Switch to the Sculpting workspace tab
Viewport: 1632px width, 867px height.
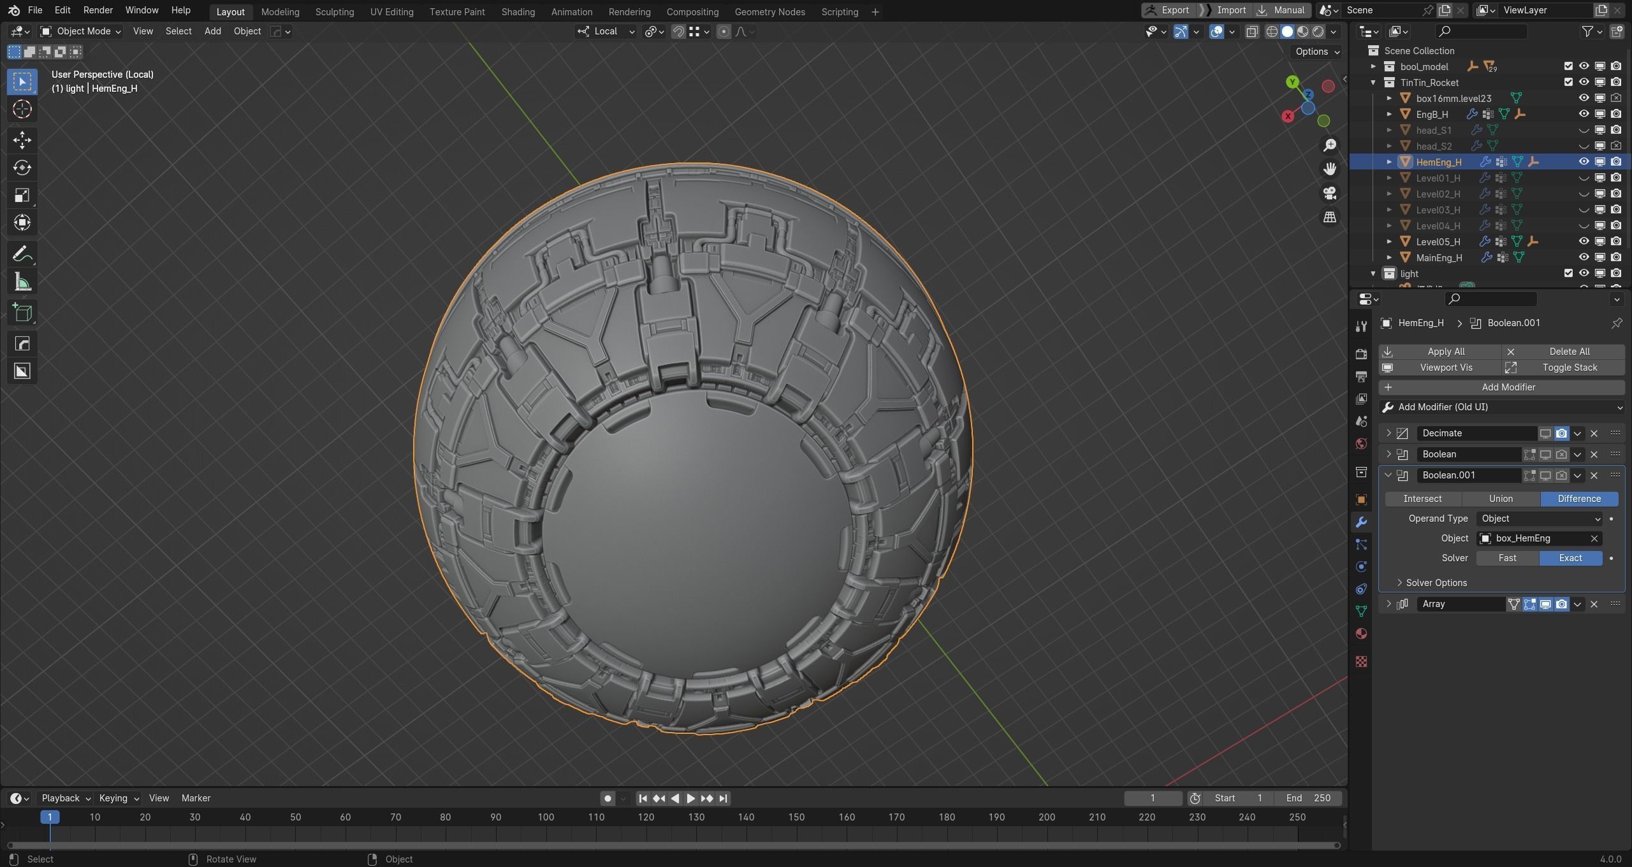coord(334,11)
